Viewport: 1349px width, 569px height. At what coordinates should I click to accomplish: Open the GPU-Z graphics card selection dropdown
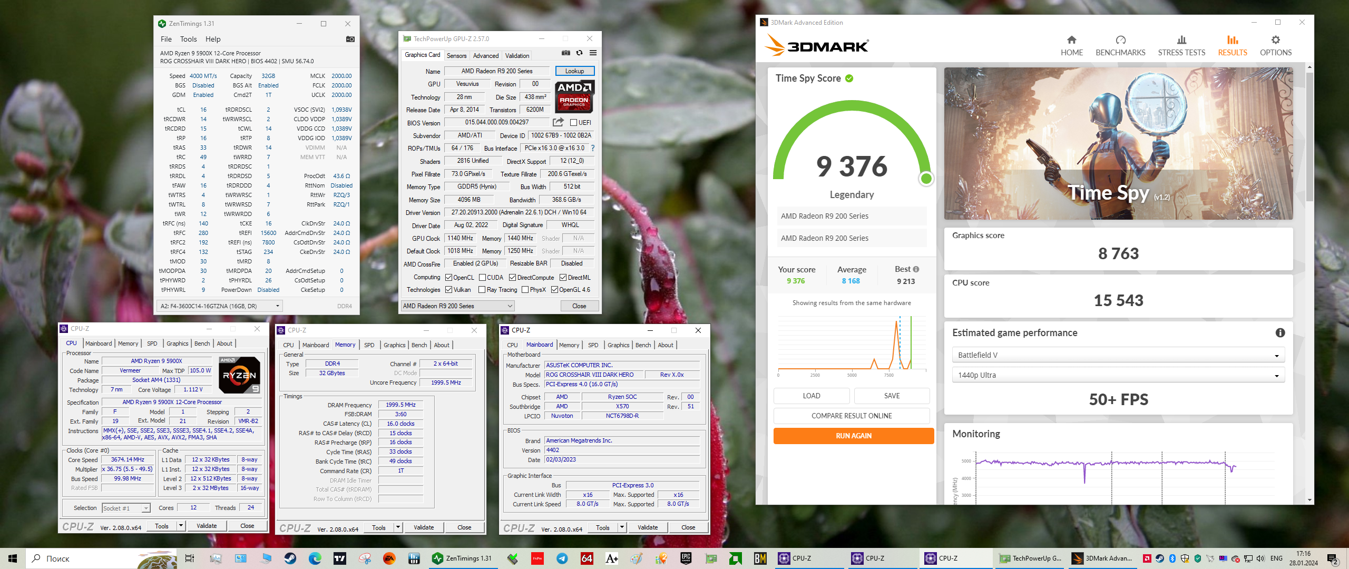pos(457,306)
